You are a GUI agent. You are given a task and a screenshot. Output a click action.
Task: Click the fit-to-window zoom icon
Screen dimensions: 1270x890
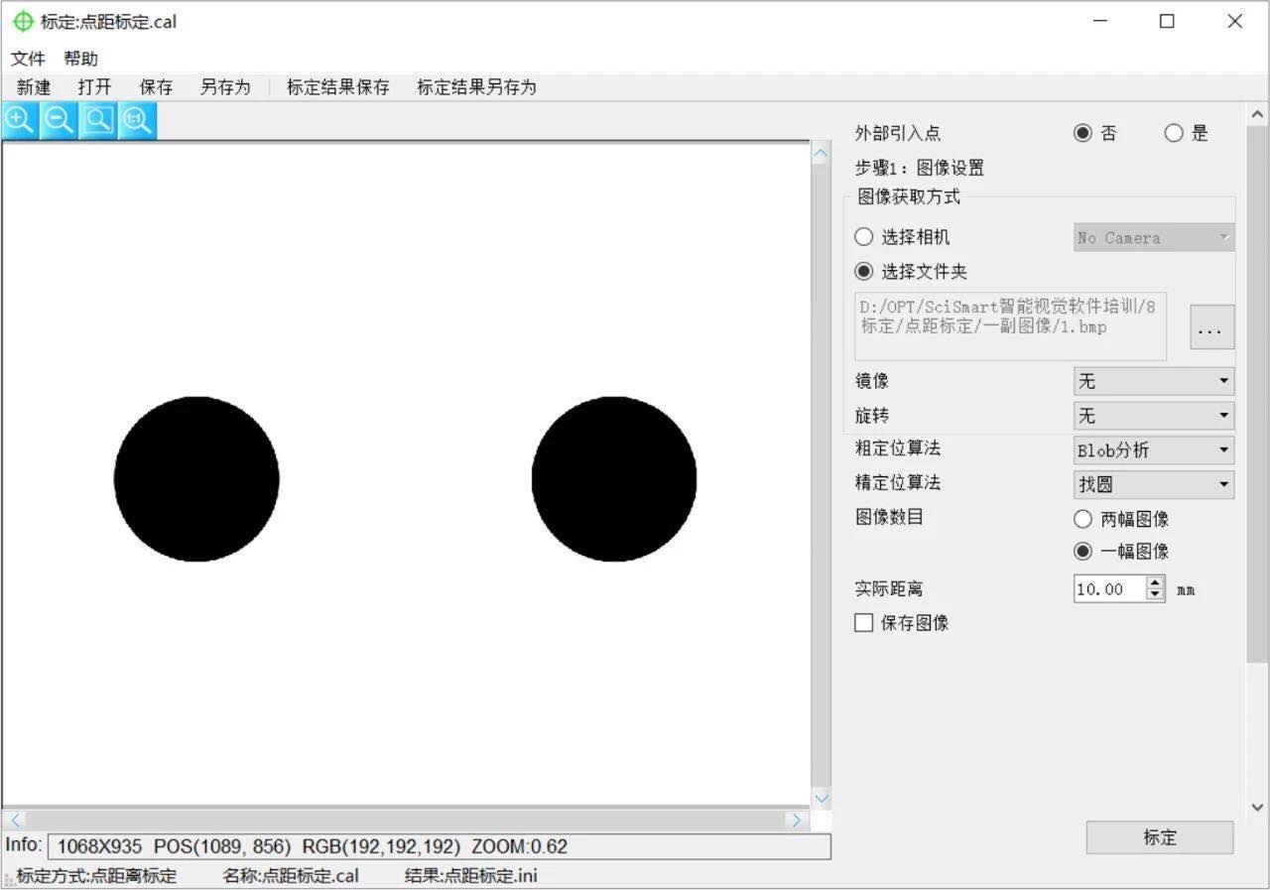point(97,121)
